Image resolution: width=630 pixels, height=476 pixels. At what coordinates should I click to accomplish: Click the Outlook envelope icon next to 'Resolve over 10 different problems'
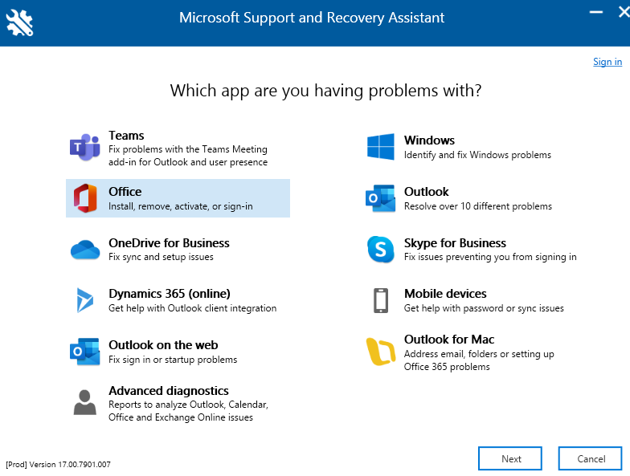(x=380, y=198)
